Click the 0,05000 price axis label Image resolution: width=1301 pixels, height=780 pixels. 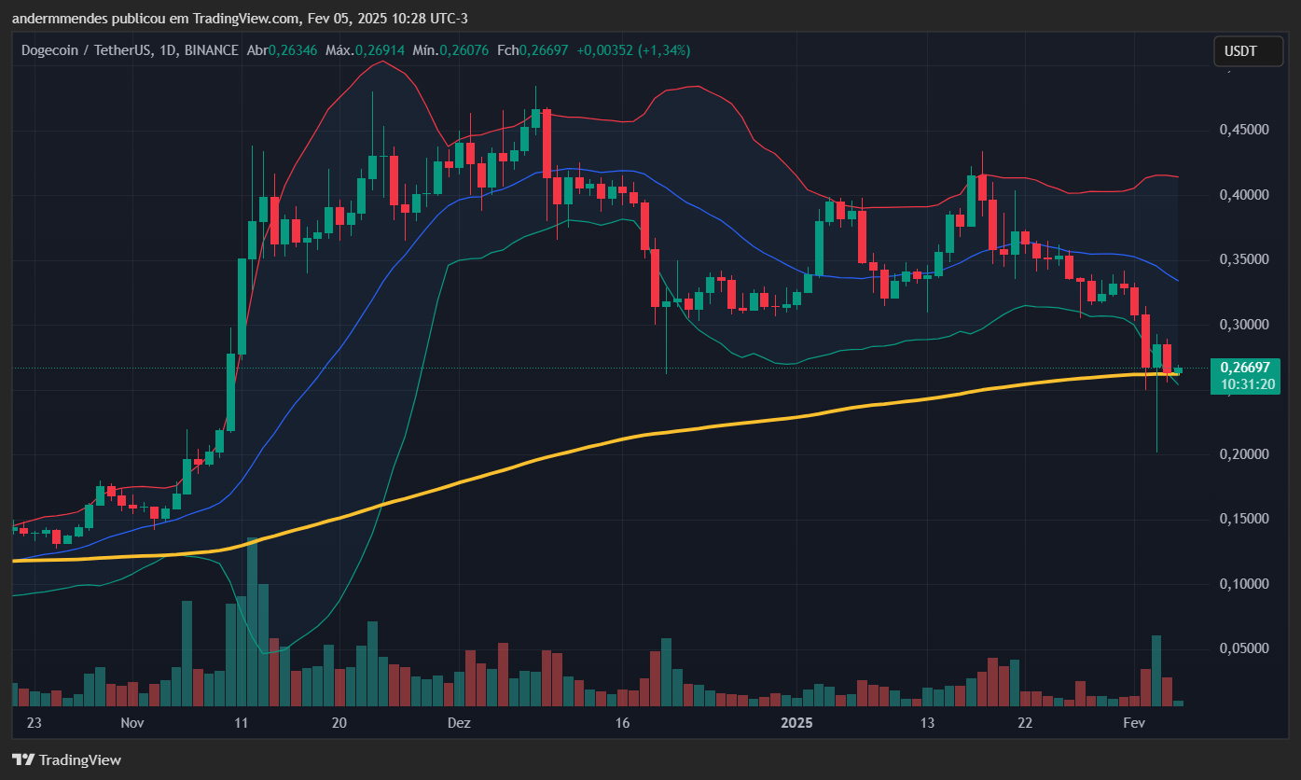(1243, 648)
